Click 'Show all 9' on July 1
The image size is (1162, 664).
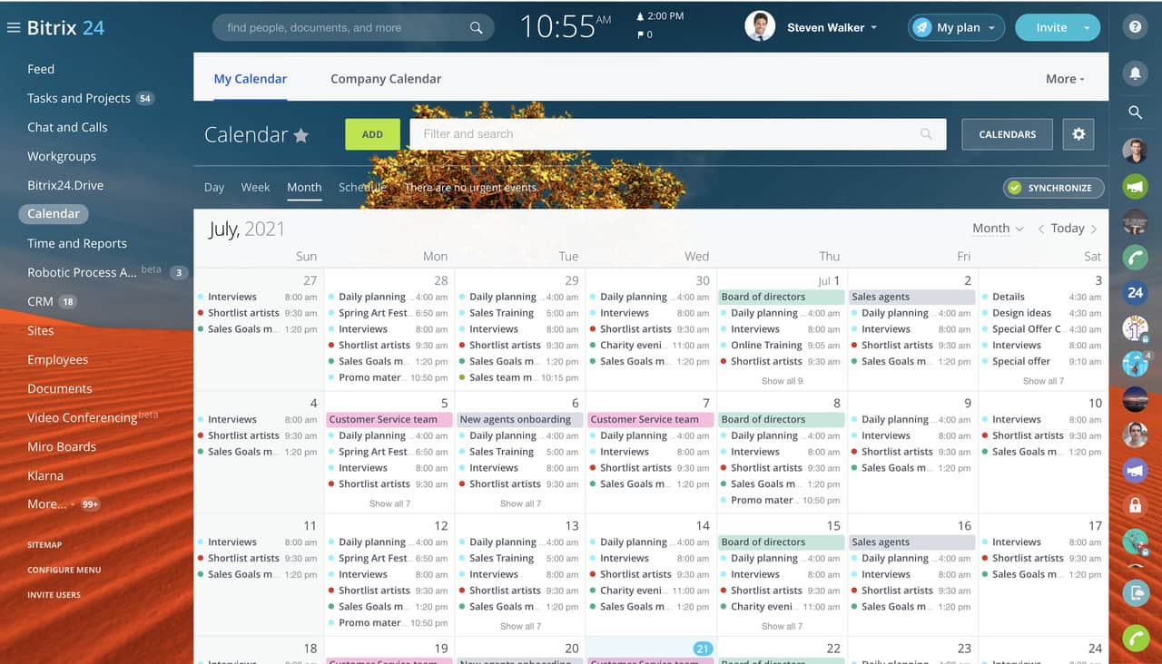tap(782, 381)
